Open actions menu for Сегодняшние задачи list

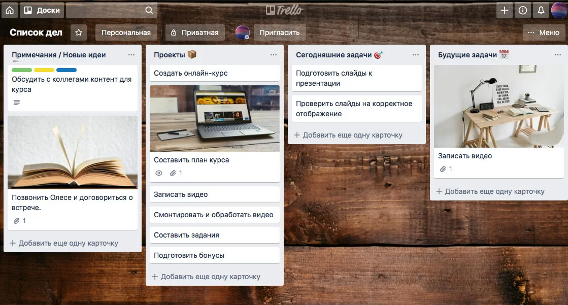point(416,54)
